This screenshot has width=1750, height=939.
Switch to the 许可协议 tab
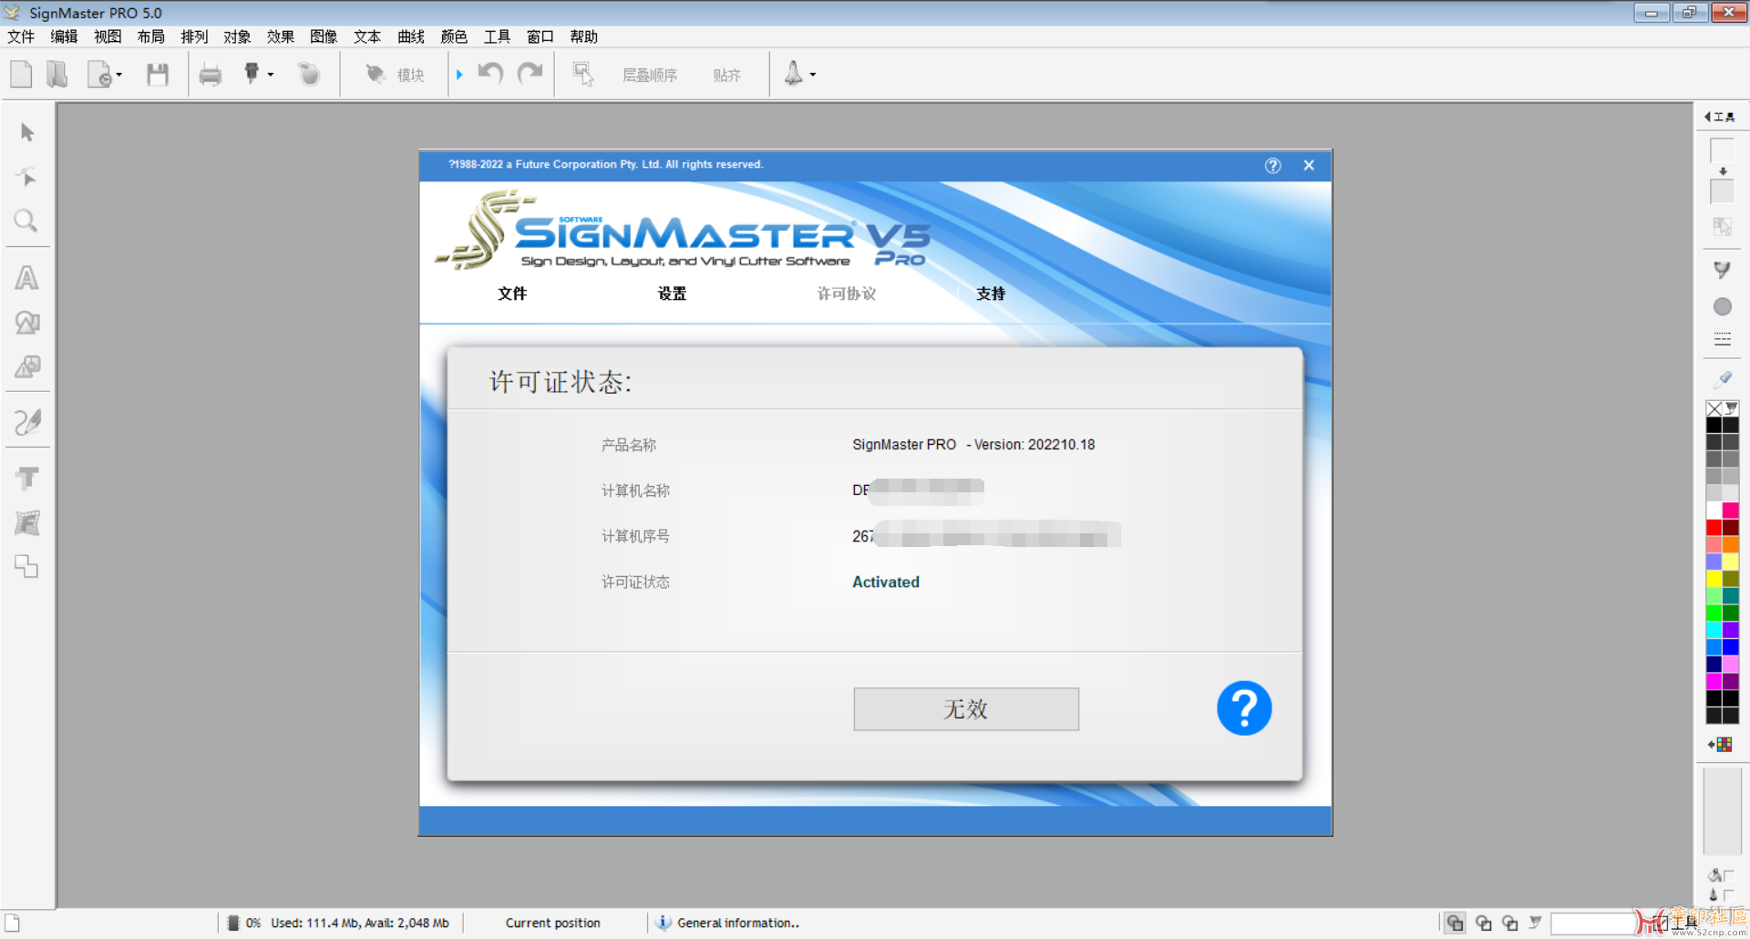847,294
